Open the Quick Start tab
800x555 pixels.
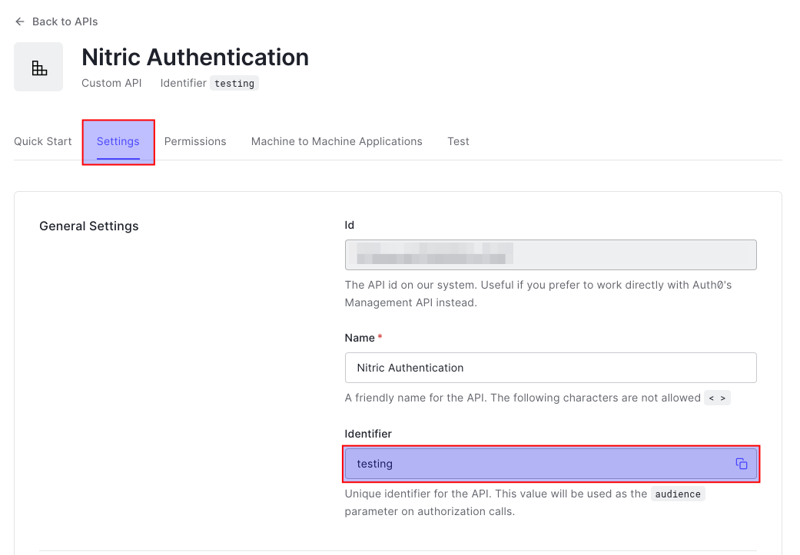click(43, 141)
